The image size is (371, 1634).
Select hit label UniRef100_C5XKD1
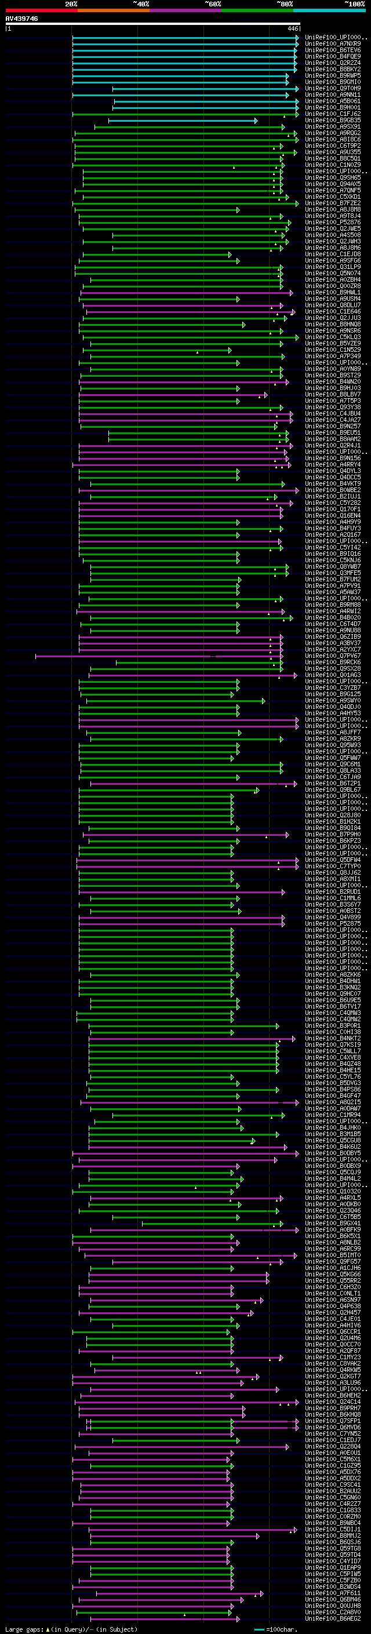[x=333, y=196]
